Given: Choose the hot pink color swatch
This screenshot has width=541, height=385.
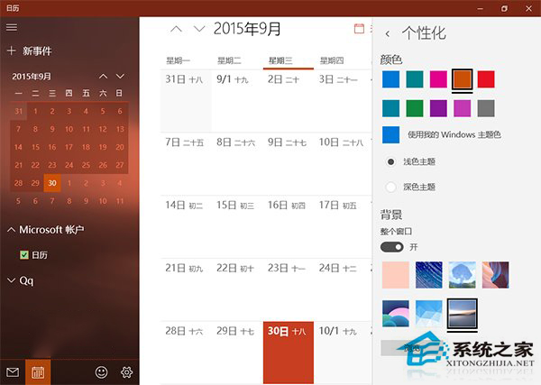Looking at the screenshot, I should click(438, 79).
